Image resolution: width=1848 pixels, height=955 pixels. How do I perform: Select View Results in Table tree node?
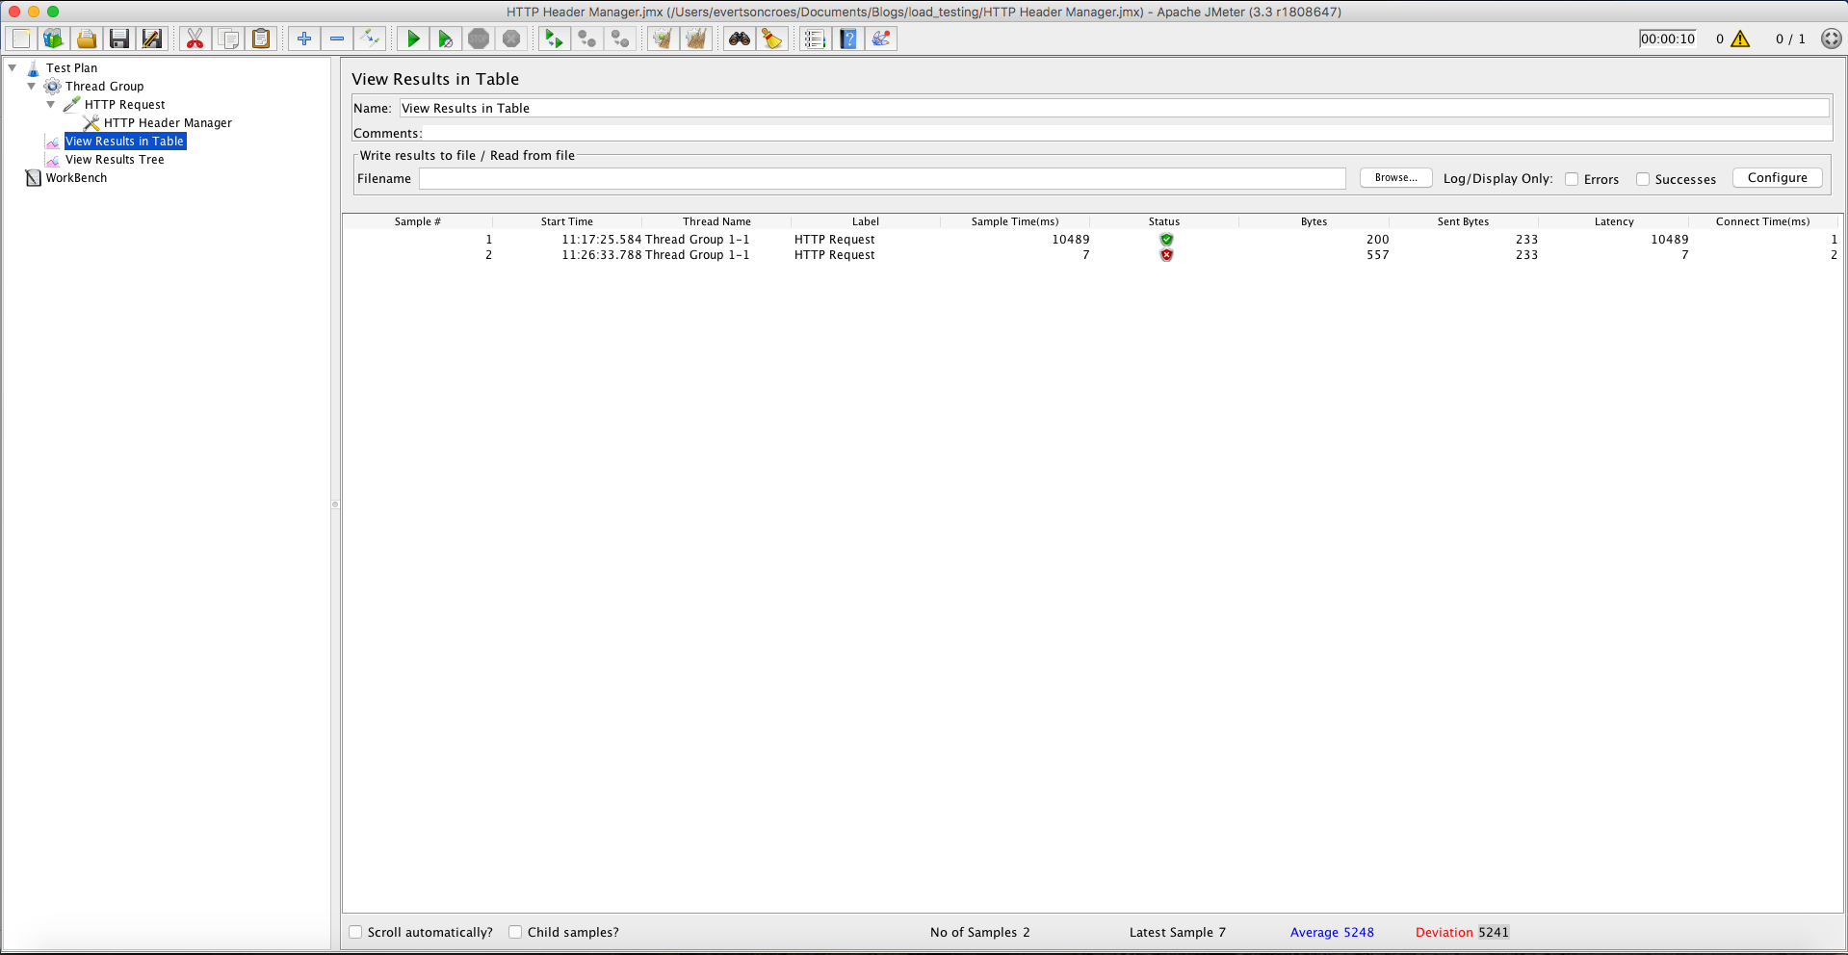[x=124, y=142]
